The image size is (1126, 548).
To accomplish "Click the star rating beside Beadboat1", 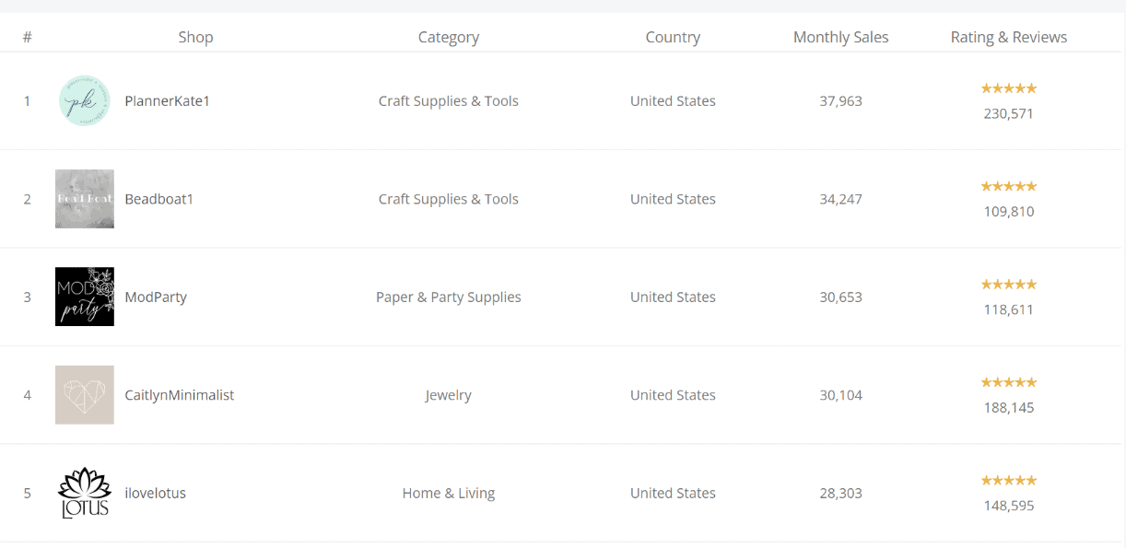I will [x=1008, y=186].
